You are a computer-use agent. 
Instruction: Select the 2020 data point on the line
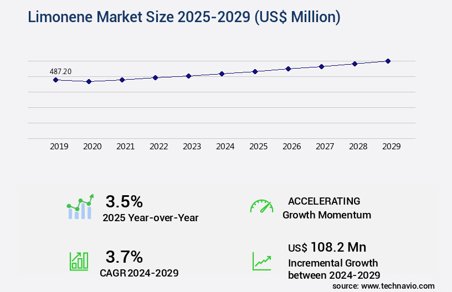(x=89, y=81)
